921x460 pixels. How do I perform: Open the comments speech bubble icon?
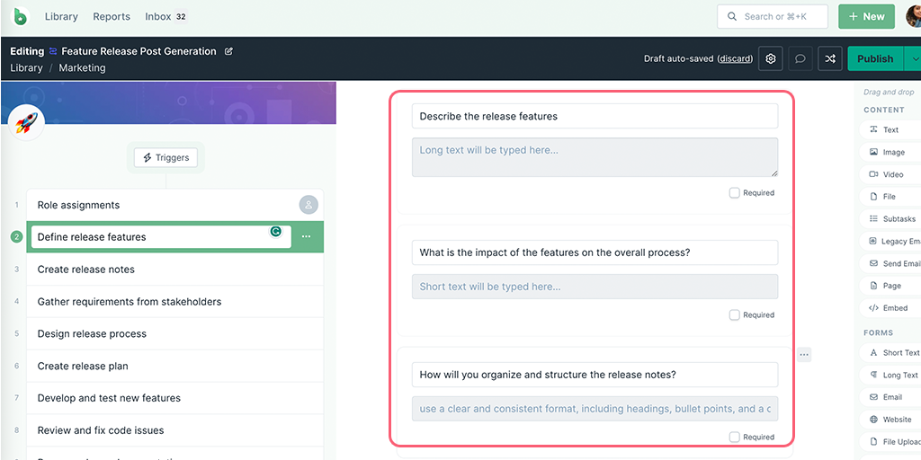click(x=800, y=59)
